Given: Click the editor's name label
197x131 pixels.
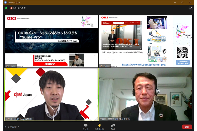Looking at the screenshot, I should (19, 119).
